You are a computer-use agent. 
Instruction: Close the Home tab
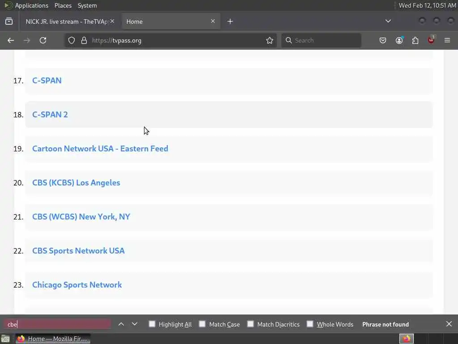coord(213,21)
